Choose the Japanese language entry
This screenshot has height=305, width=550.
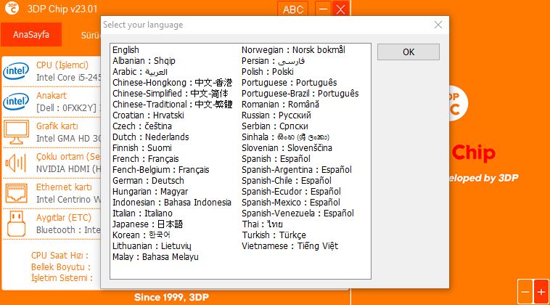[147, 224]
